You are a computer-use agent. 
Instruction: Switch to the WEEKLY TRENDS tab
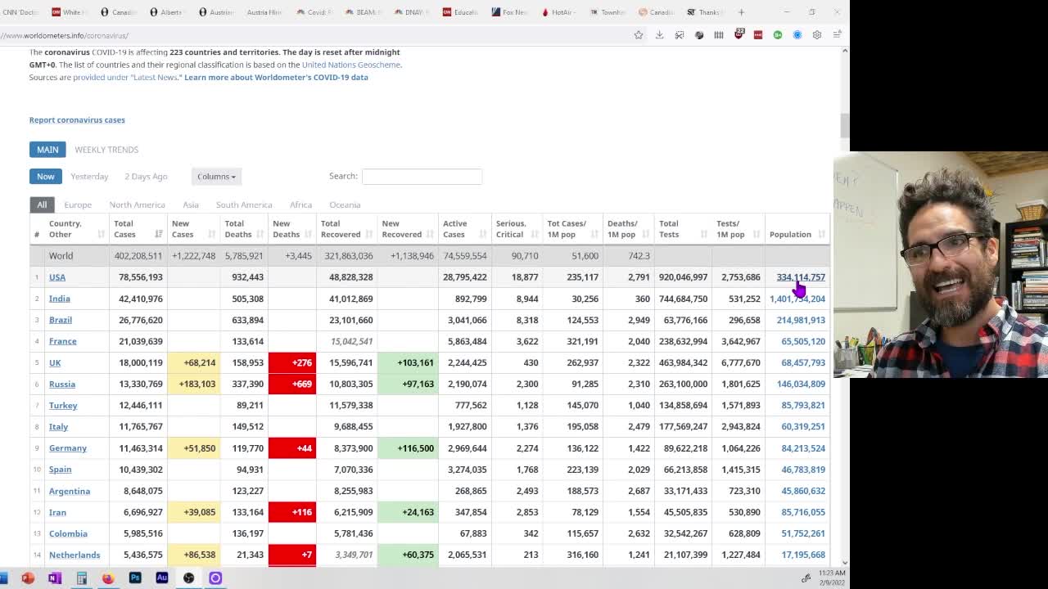106,150
